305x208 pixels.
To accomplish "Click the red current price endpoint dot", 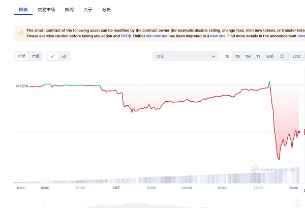I will [298, 132].
